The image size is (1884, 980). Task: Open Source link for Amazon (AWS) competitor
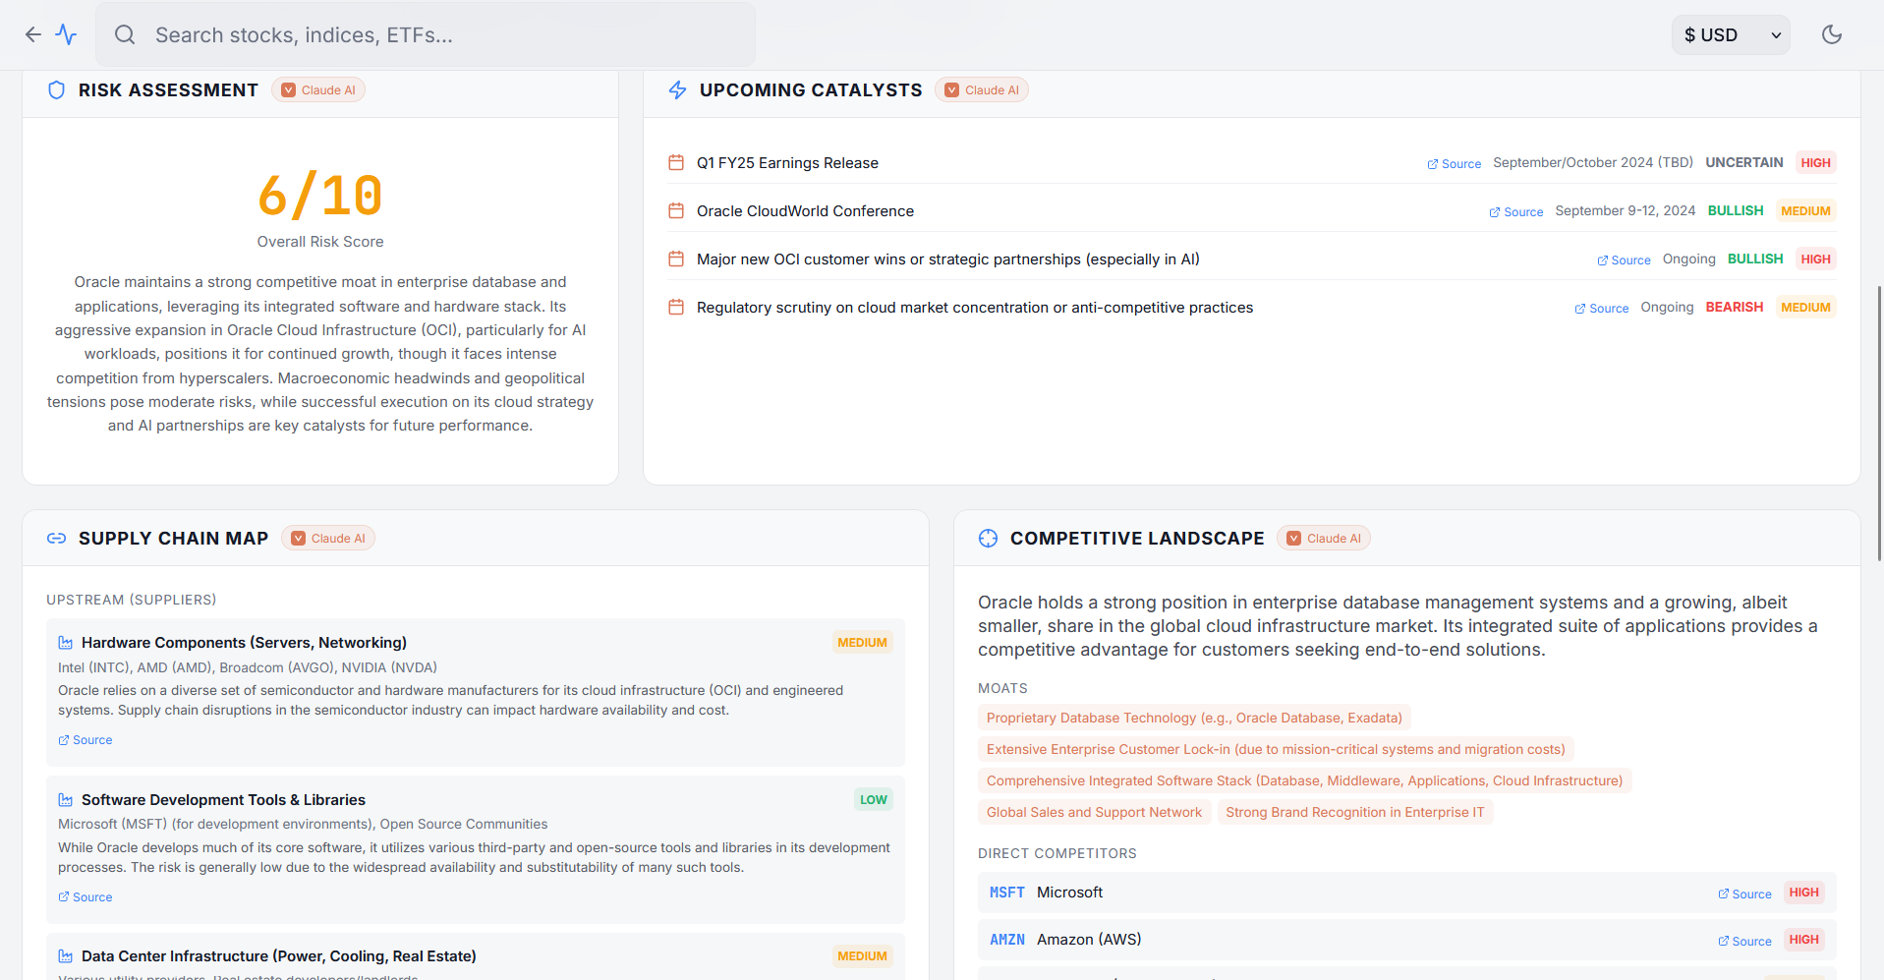(x=1744, y=942)
